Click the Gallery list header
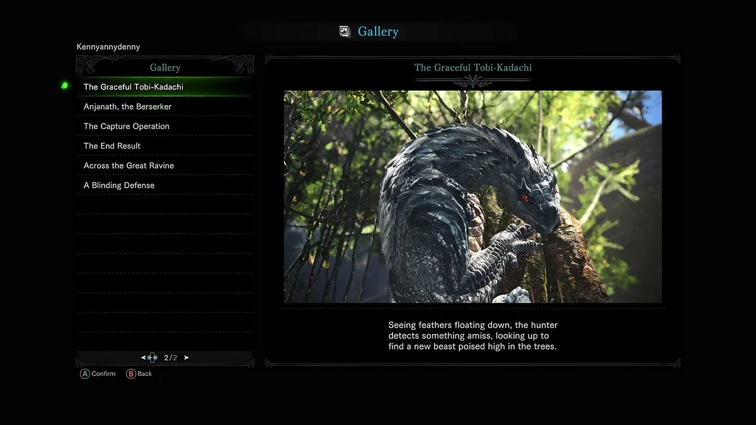756x425 pixels. pos(165,67)
